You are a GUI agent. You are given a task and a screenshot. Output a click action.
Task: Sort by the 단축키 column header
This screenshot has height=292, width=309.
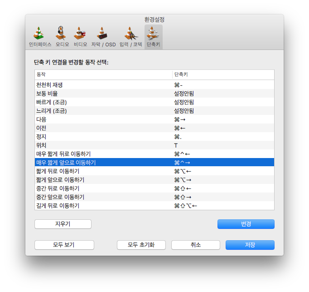click(223, 74)
